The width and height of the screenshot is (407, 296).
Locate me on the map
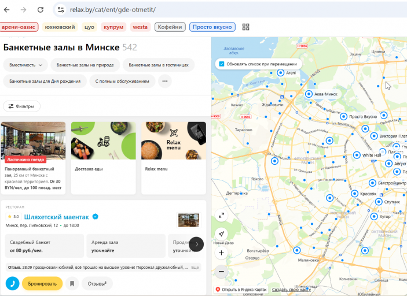click(221, 234)
